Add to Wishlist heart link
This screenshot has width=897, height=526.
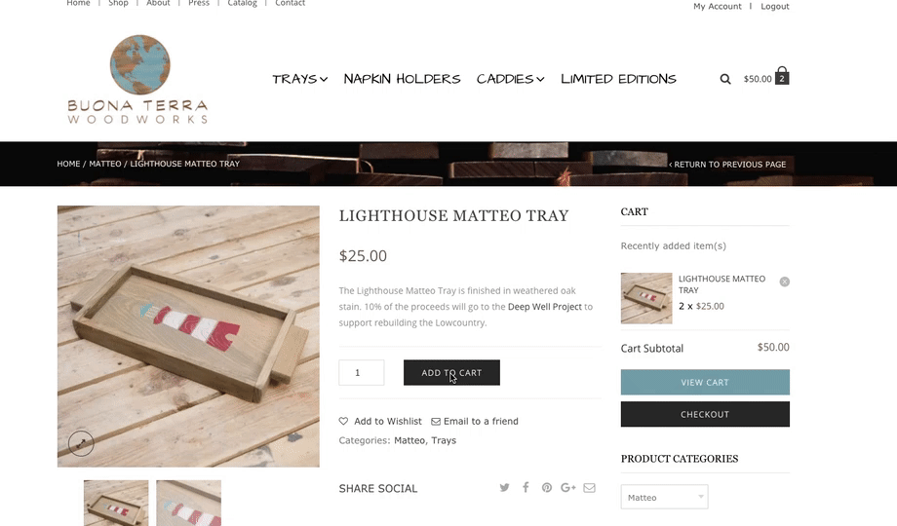(380, 421)
